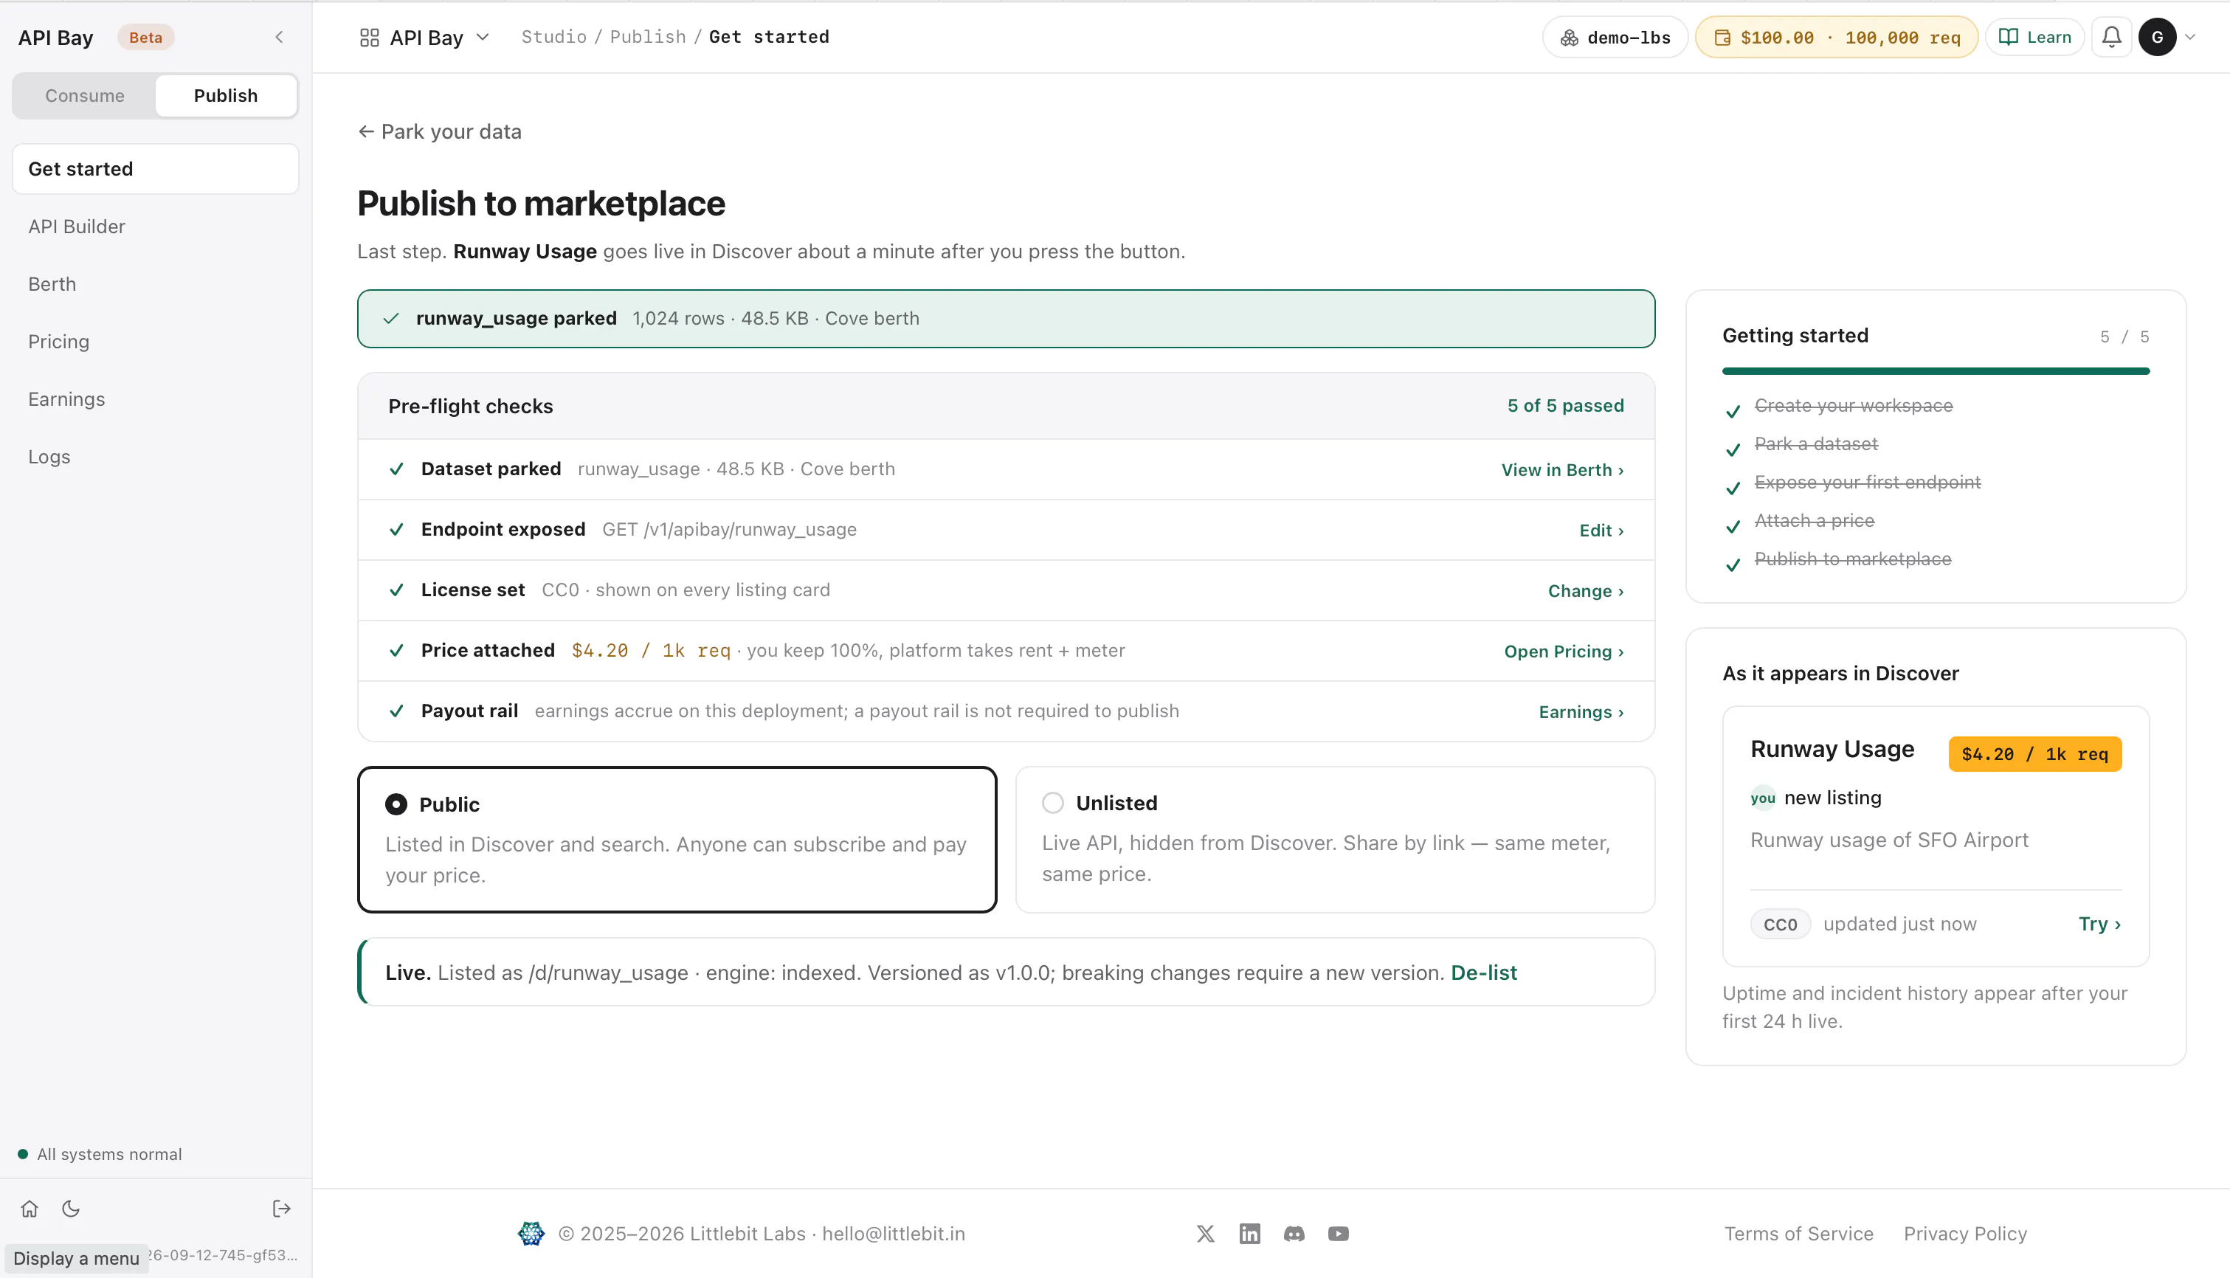Click the sign-out icon in the sidebar footer

(282, 1209)
